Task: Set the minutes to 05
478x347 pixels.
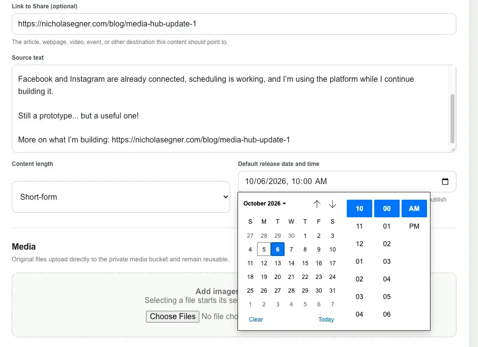Action: pyautogui.click(x=387, y=297)
